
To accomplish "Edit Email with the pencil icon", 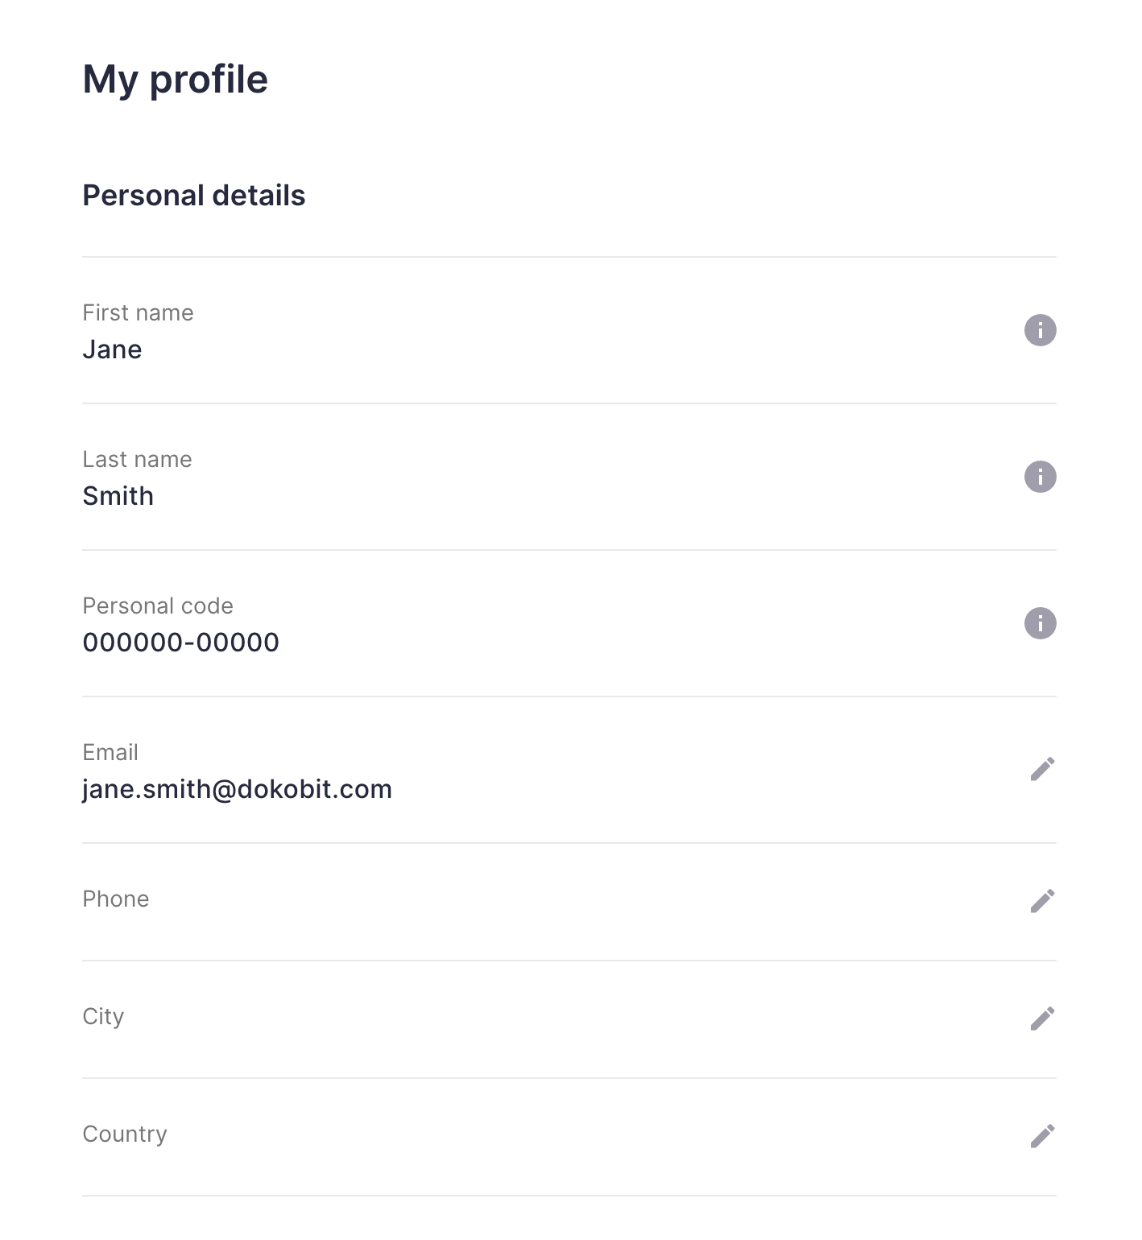I will click(1042, 770).
